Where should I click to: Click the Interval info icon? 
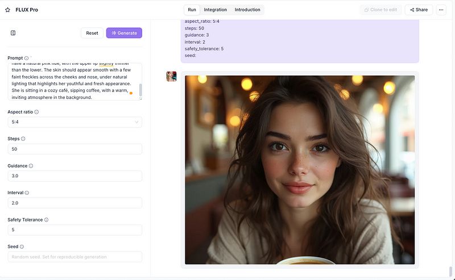pyautogui.click(x=27, y=193)
